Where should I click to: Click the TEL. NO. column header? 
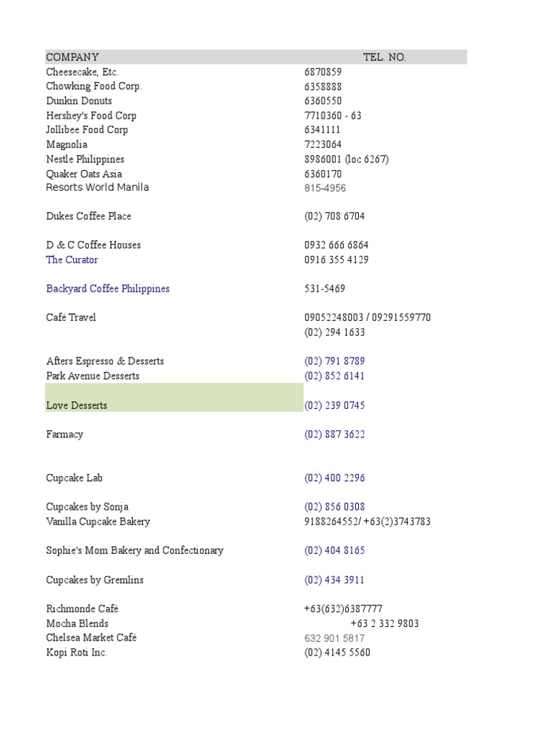384,57
